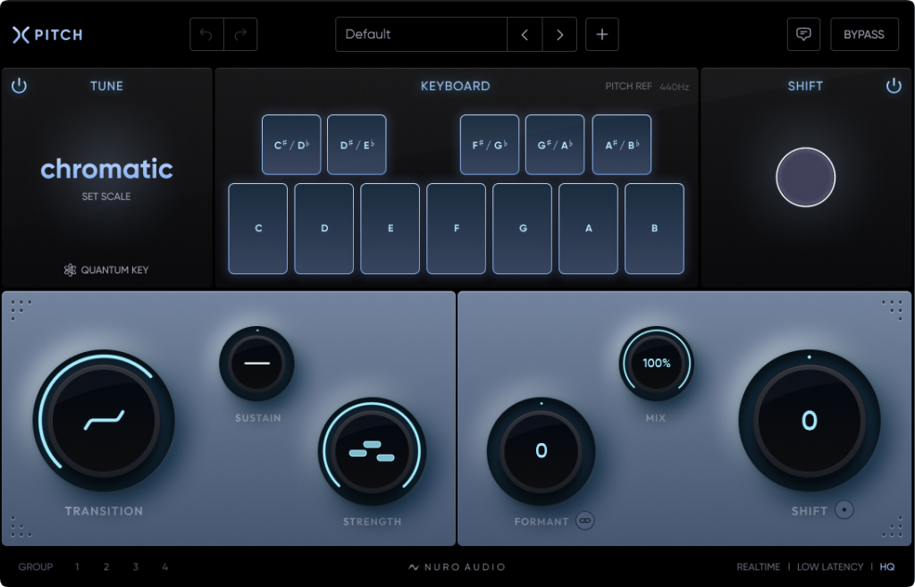
Task: Click the TRANSITION knob
Action: pos(104,421)
